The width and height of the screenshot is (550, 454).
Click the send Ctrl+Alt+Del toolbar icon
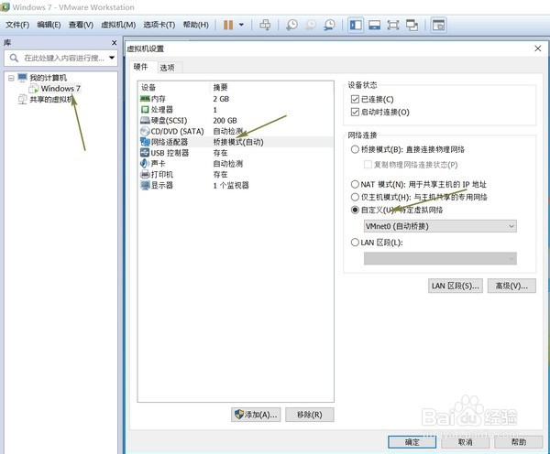point(265,25)
